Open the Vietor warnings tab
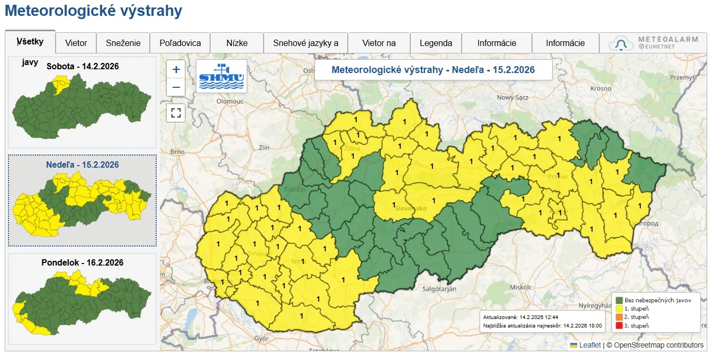712x355 pixels. (76, 43)
